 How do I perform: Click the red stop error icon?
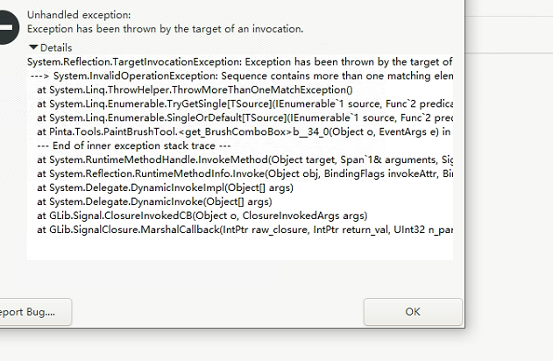pos(7,27)
